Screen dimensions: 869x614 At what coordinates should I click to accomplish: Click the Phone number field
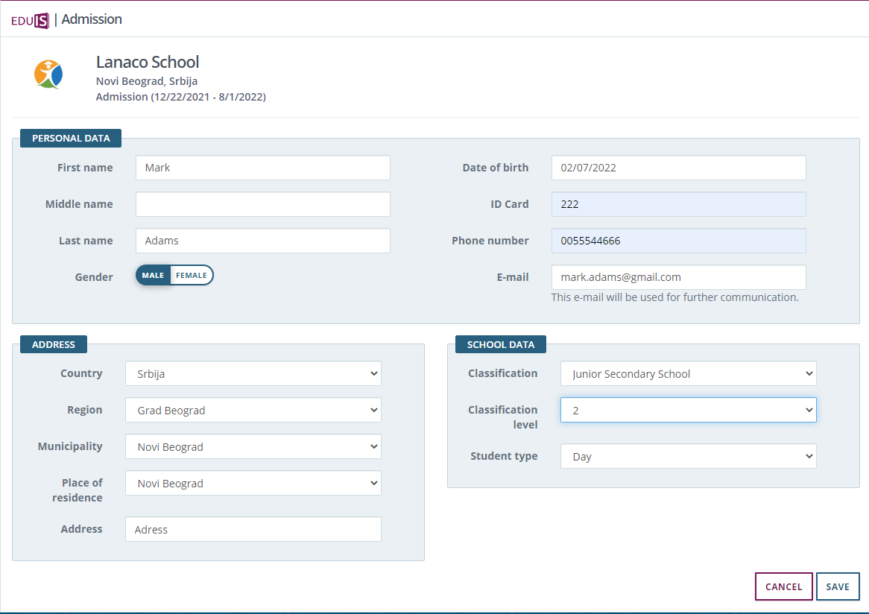pos(678,241)
